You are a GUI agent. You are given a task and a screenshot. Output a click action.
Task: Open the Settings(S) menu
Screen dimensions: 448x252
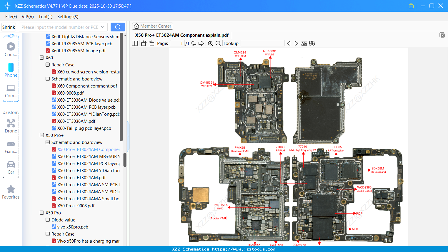pos(68,17)
